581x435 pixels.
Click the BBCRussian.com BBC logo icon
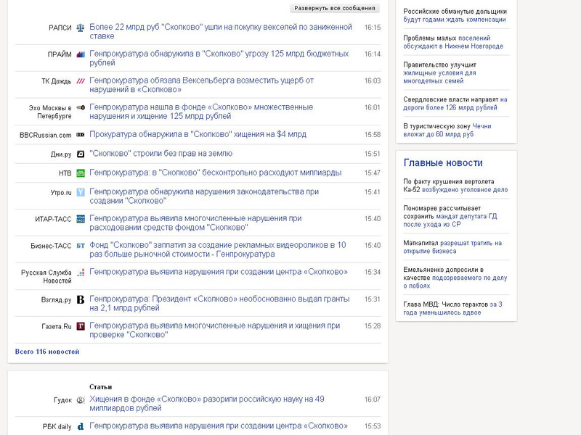[81, 135]
